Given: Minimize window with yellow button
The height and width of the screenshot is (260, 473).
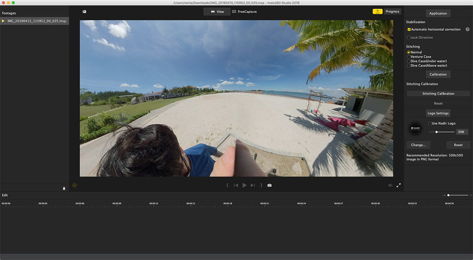Looking at the screenshot, I should click(x=8, y=3).
